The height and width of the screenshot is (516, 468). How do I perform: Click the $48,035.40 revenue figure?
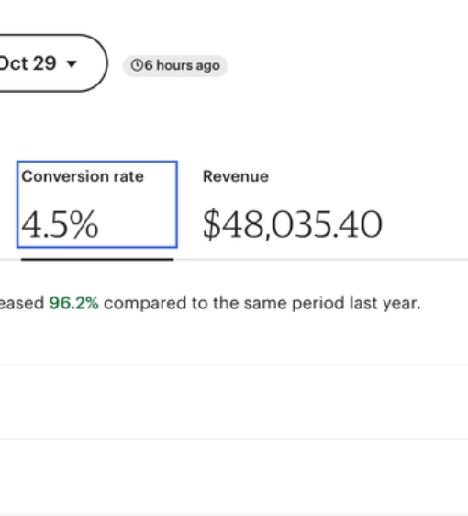[x=293, y=225]
